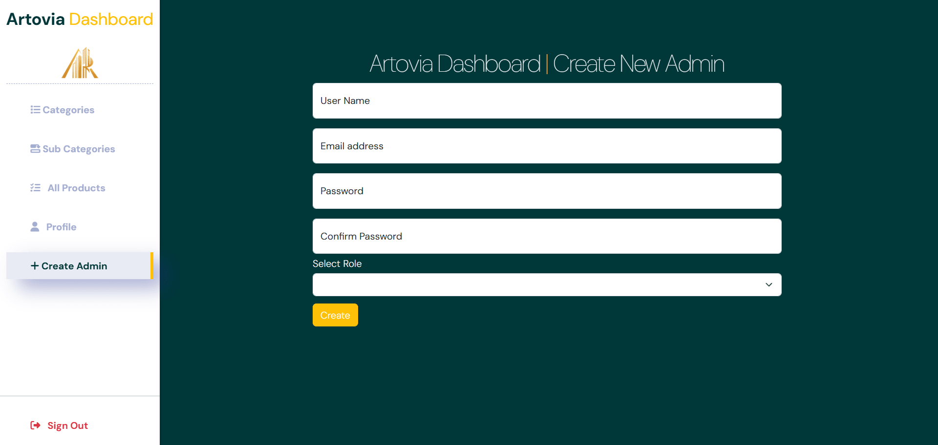
Task: Open All Products from sidebar
Action: (x=76, y=188)
